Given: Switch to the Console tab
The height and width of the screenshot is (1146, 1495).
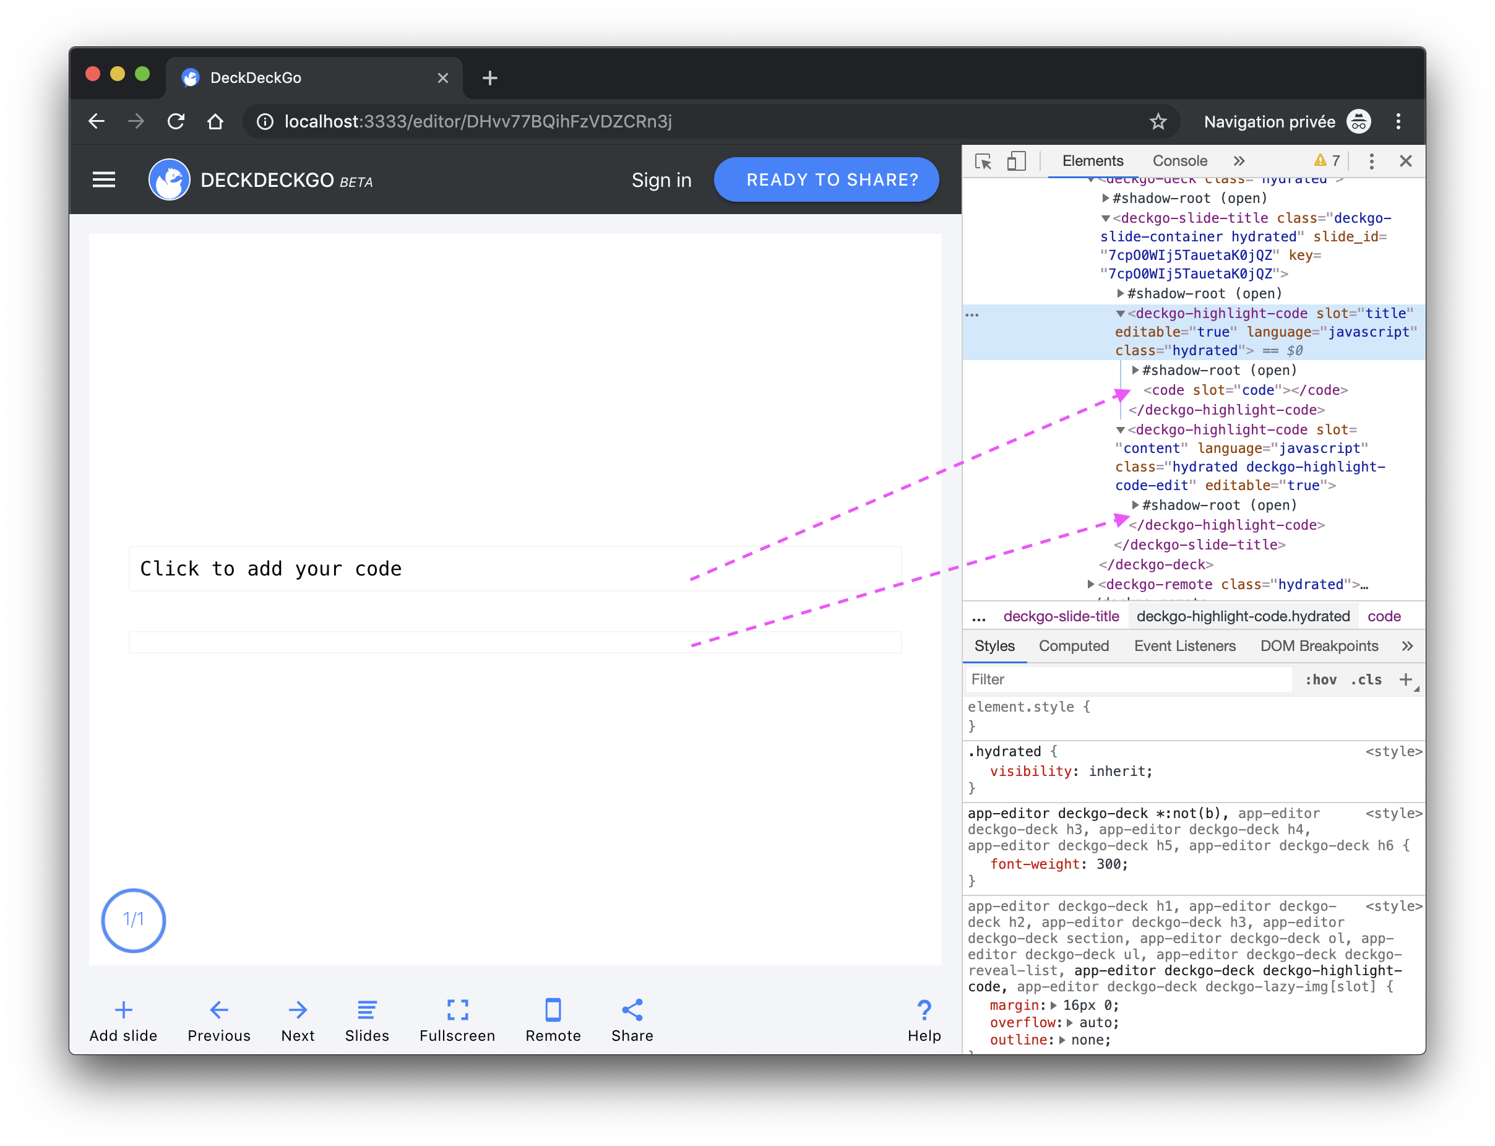Looking at the screenshot, I should [1179, 161].
